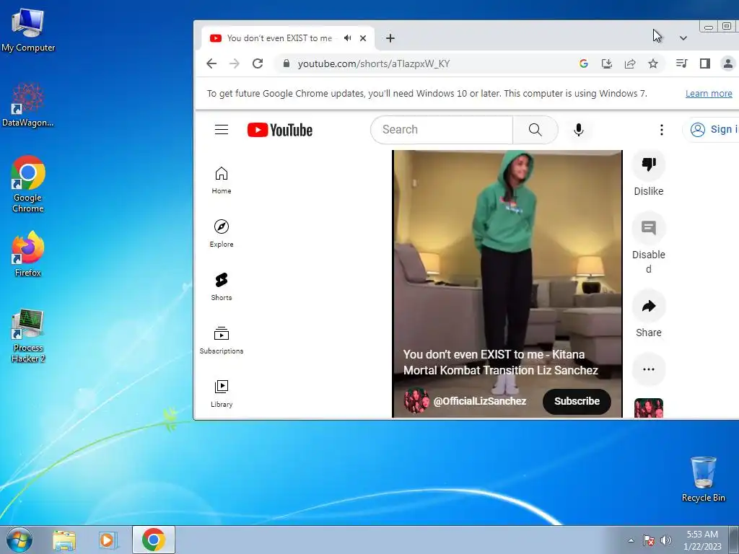Click the Google icon in address bar
The width and height of the screenshot is (739, 554).
(583, 63)
